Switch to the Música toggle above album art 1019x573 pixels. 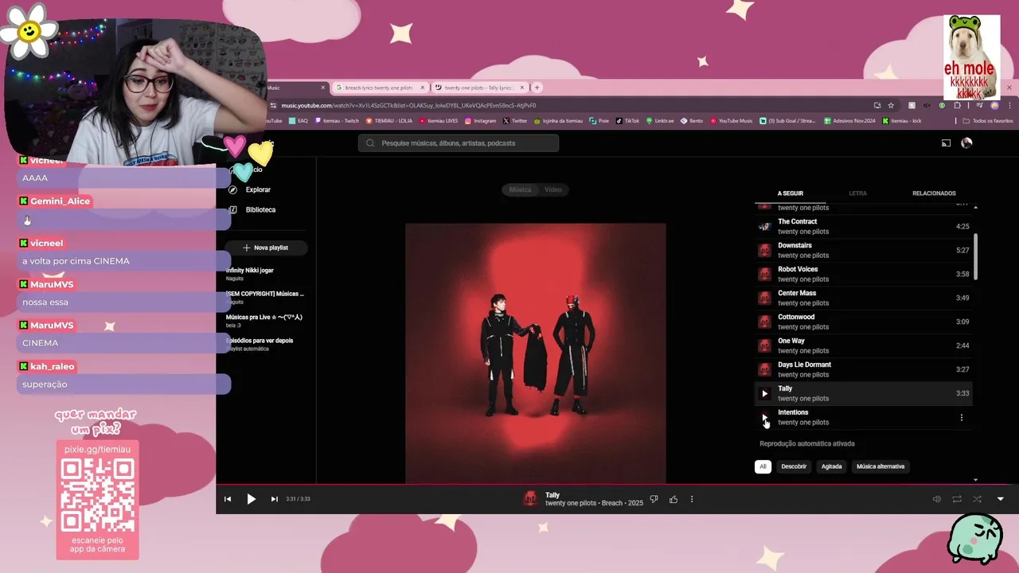pyautogui.click(x=520, y=189)
